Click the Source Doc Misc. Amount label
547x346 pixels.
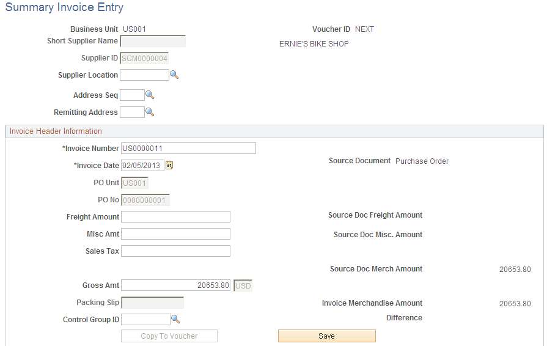tap(378, 235)
